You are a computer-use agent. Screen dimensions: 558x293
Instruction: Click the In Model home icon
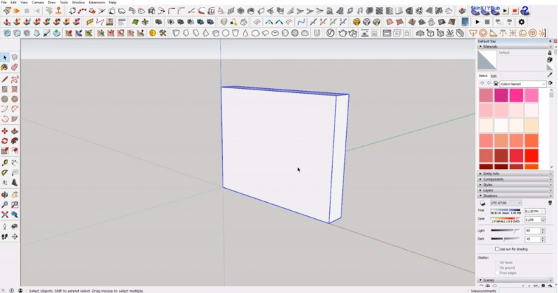[496, 84]
